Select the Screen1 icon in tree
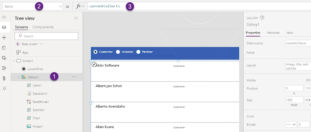Viewport: 311px width, 132px height. (19, 61)
